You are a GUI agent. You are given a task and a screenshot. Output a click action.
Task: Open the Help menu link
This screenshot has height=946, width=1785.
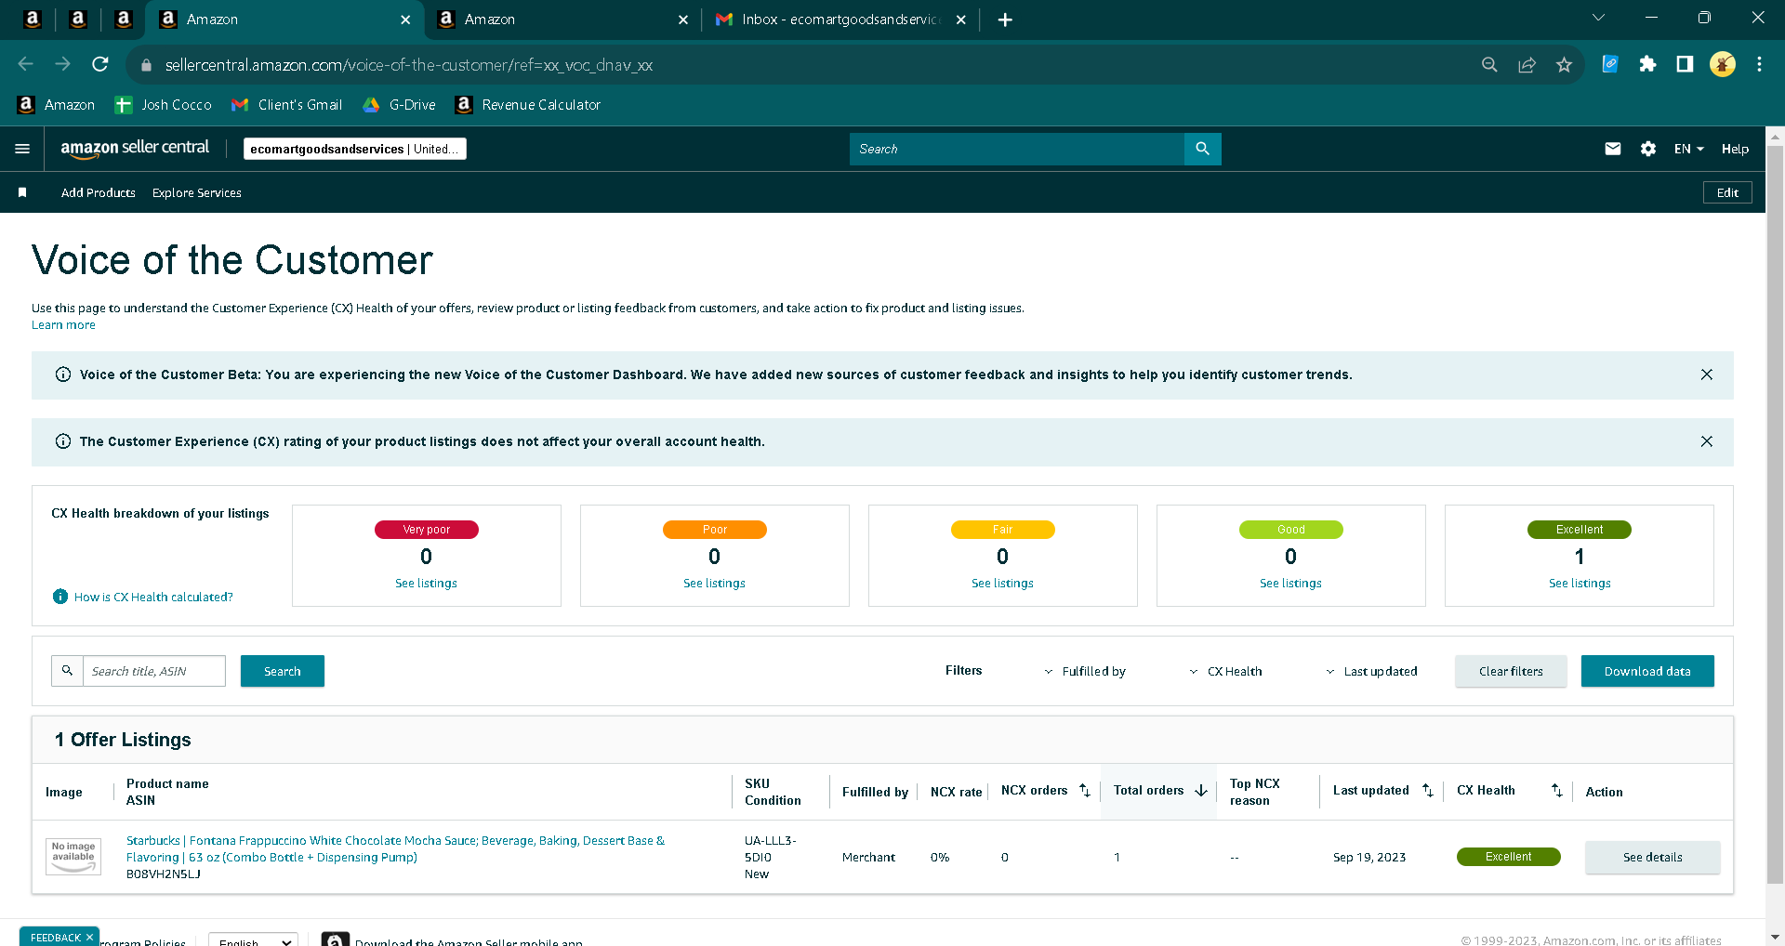point(1735,149)
